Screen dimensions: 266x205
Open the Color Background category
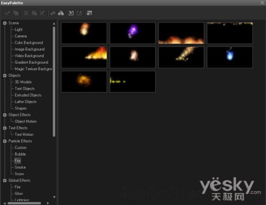(x=29, y=43)
